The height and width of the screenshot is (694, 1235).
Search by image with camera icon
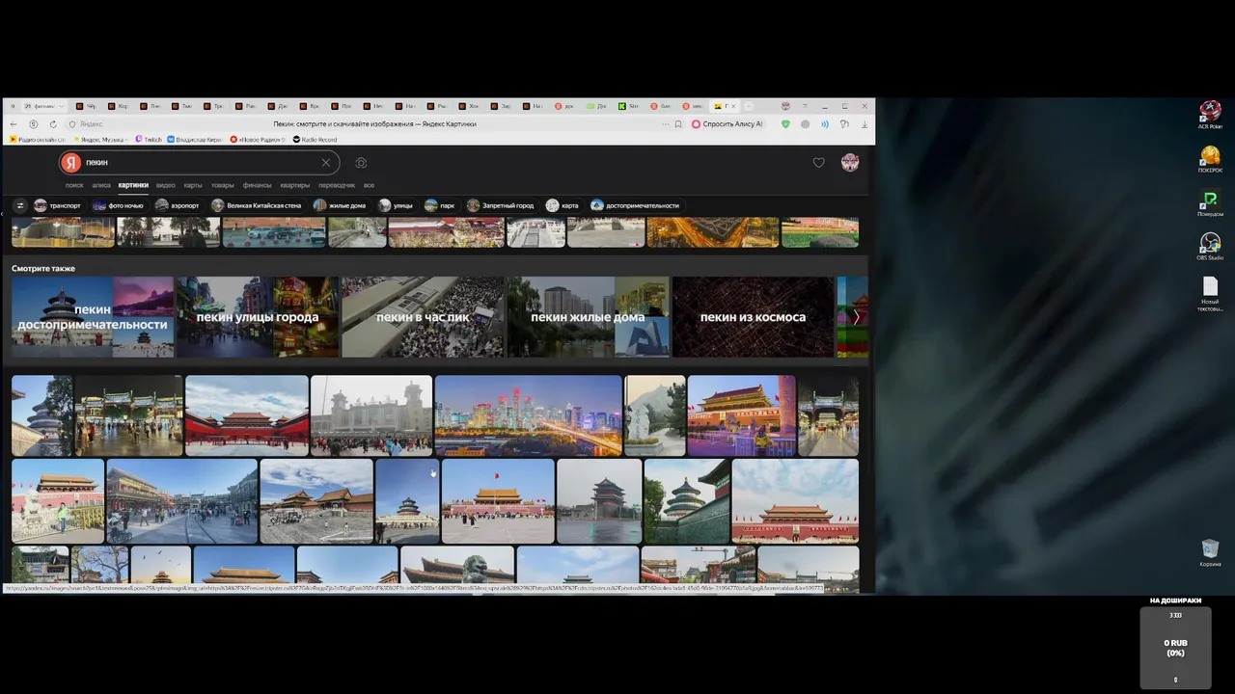pyautogui.click(x=361, y=163)
